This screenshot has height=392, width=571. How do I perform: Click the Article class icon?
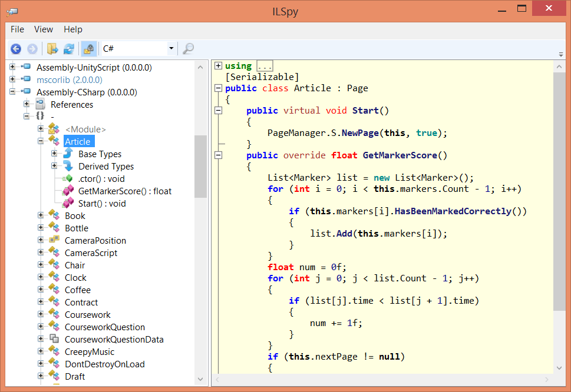[54, 140]
